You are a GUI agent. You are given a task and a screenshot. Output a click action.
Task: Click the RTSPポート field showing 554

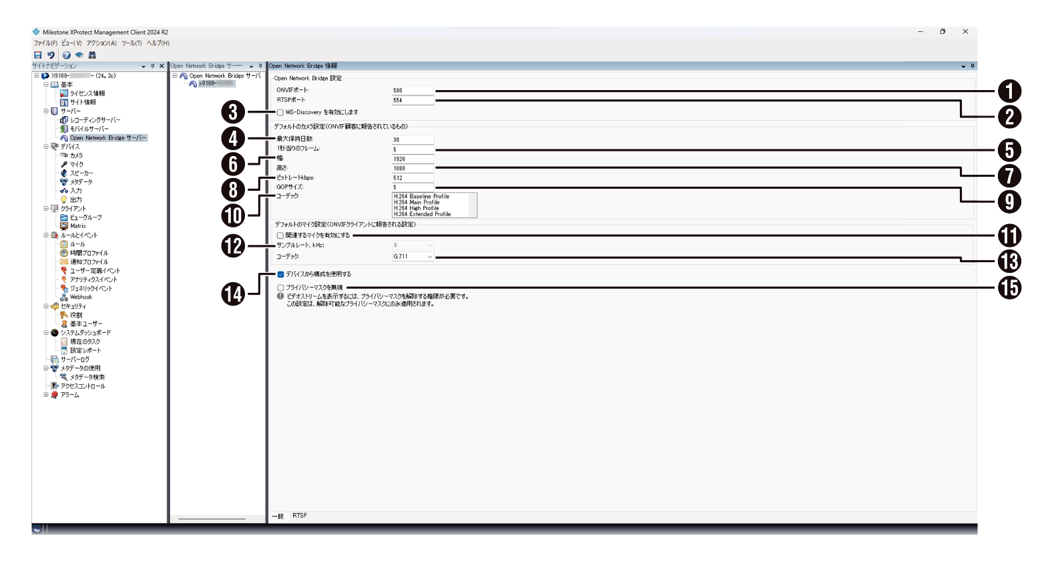tap(413, 100)
